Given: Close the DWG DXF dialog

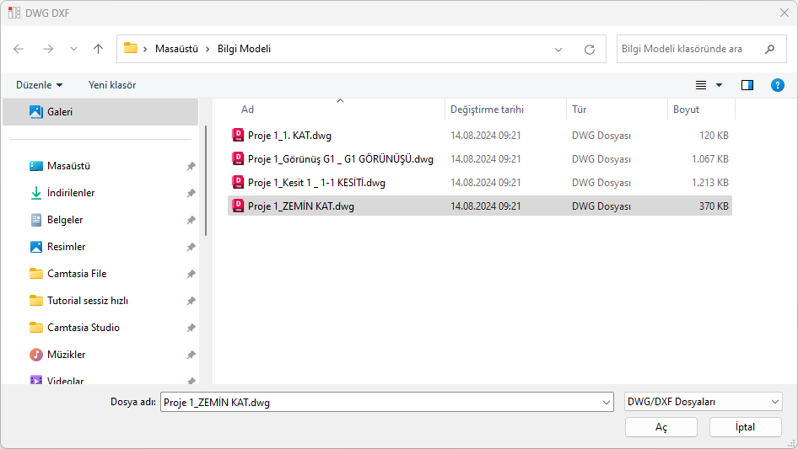Looking at the screenshot, I should click(785, 13).
